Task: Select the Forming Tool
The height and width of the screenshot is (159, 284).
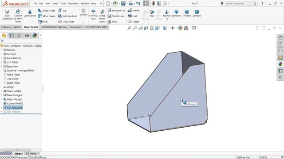Action: coord(93,15)
